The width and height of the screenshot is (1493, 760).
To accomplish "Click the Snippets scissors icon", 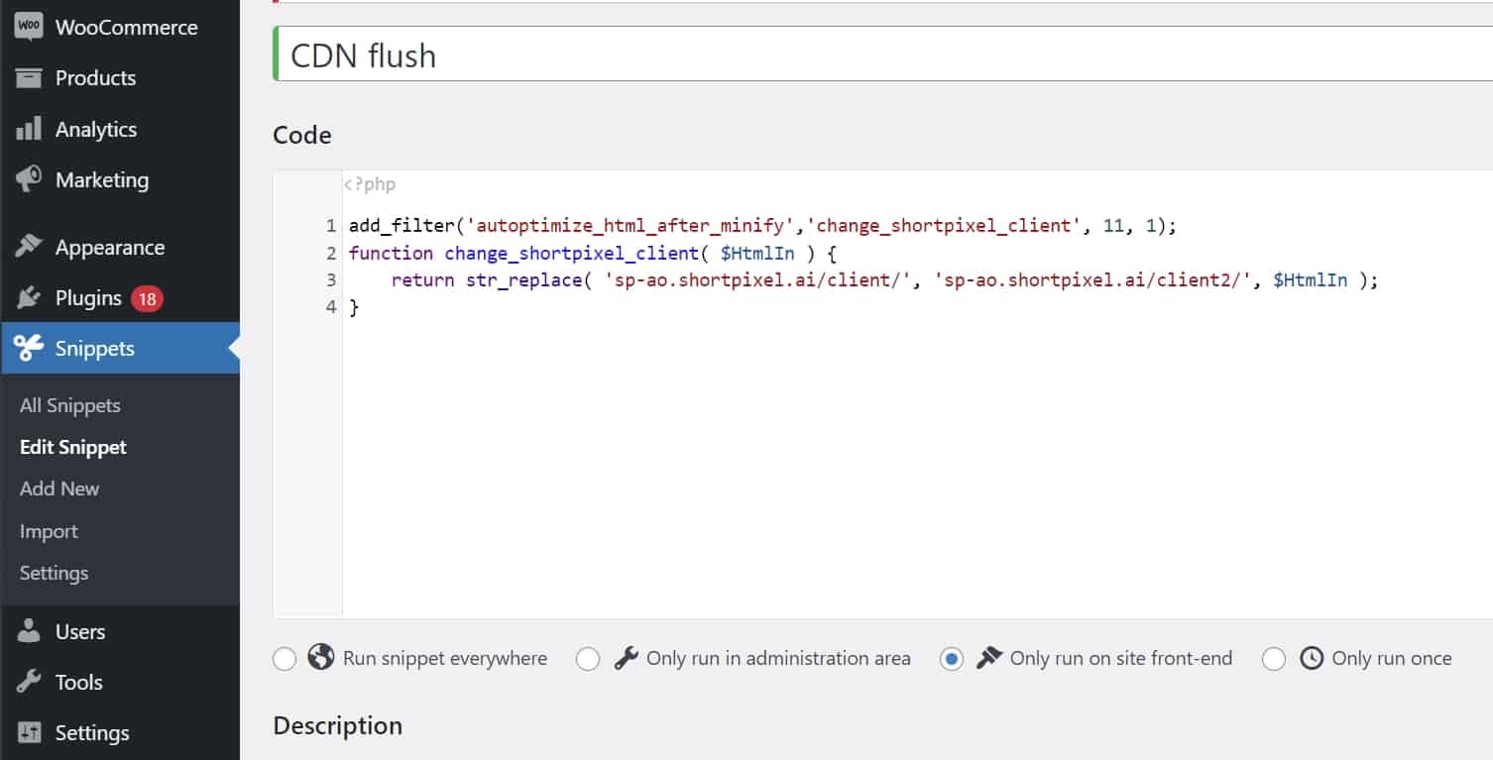I will coord(29,348).
